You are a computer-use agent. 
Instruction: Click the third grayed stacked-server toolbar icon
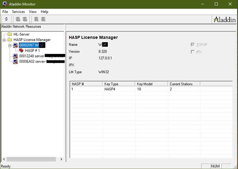pyautogui.click(x=36, y=19)
